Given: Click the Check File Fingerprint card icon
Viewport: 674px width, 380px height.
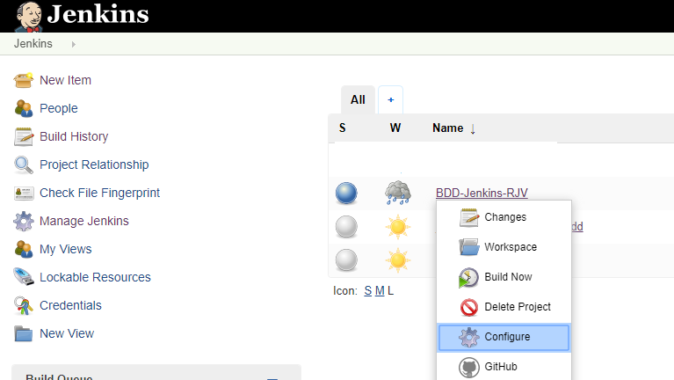Looking at the screenshot, I should pyautogui.click(x=24, y=194).
